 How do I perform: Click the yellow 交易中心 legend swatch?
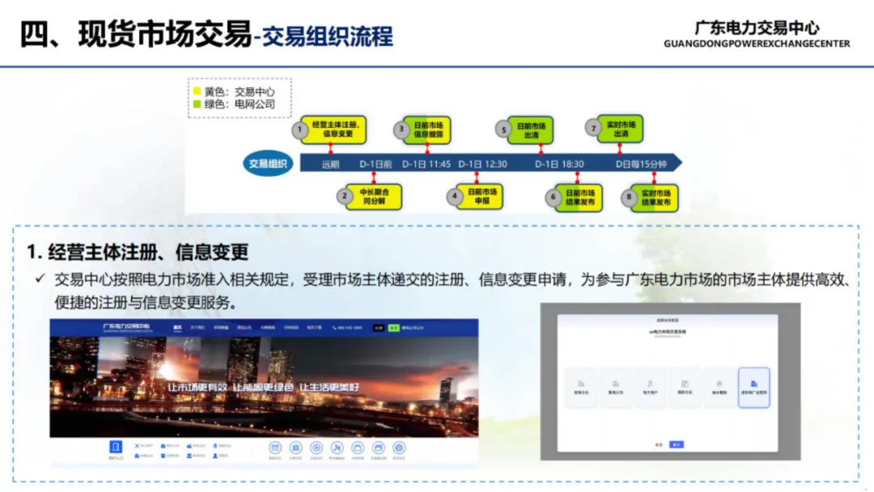(197, 91)
